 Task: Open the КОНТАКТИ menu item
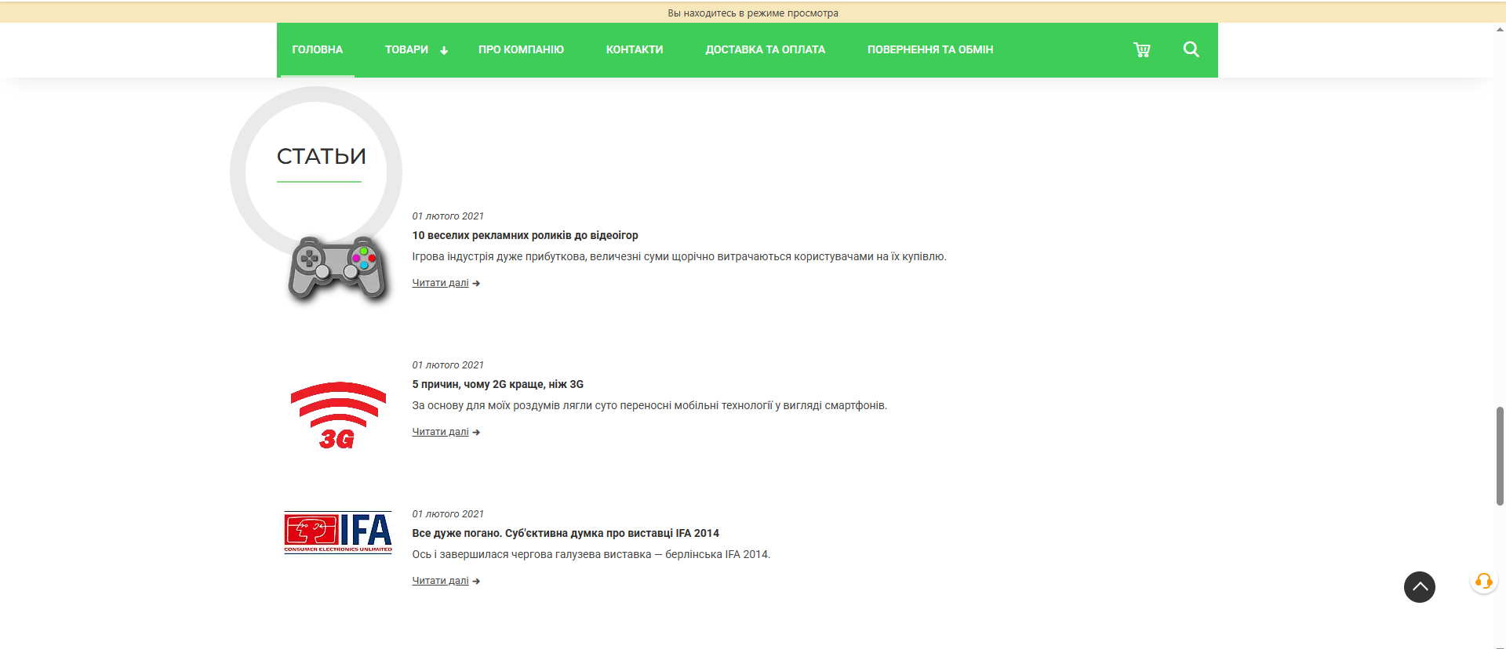tap(634, 49)
